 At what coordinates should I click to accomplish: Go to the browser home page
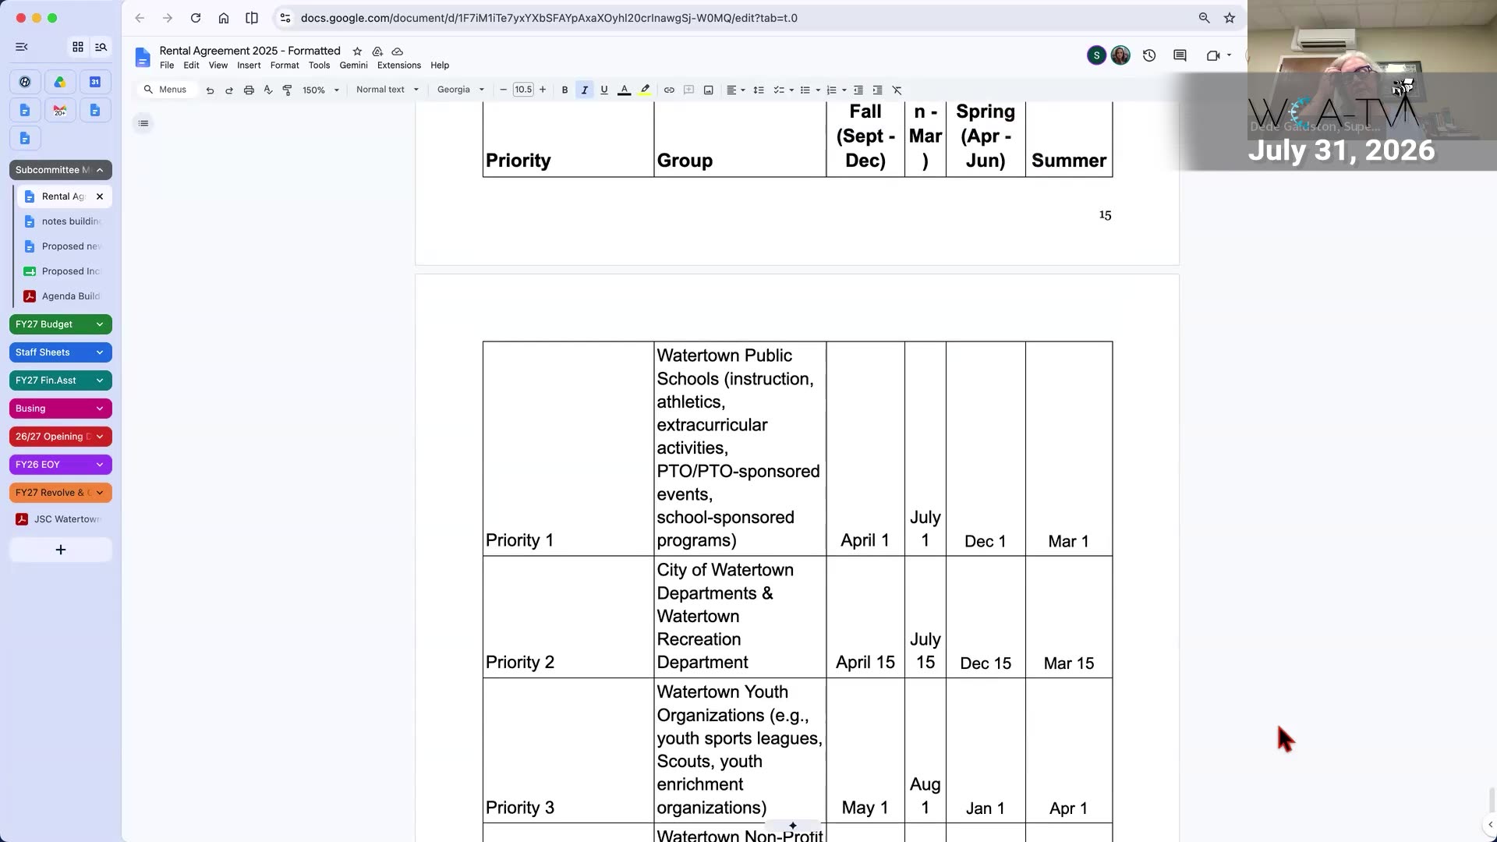(224, 18)
